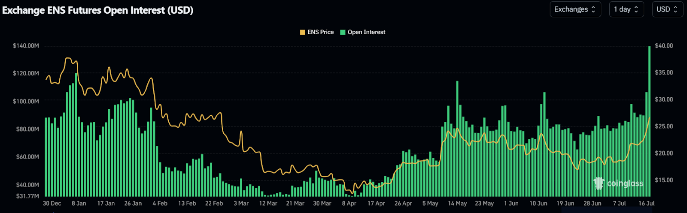
Task: Click the 16 Jul date label
Action: coord(647,204)
